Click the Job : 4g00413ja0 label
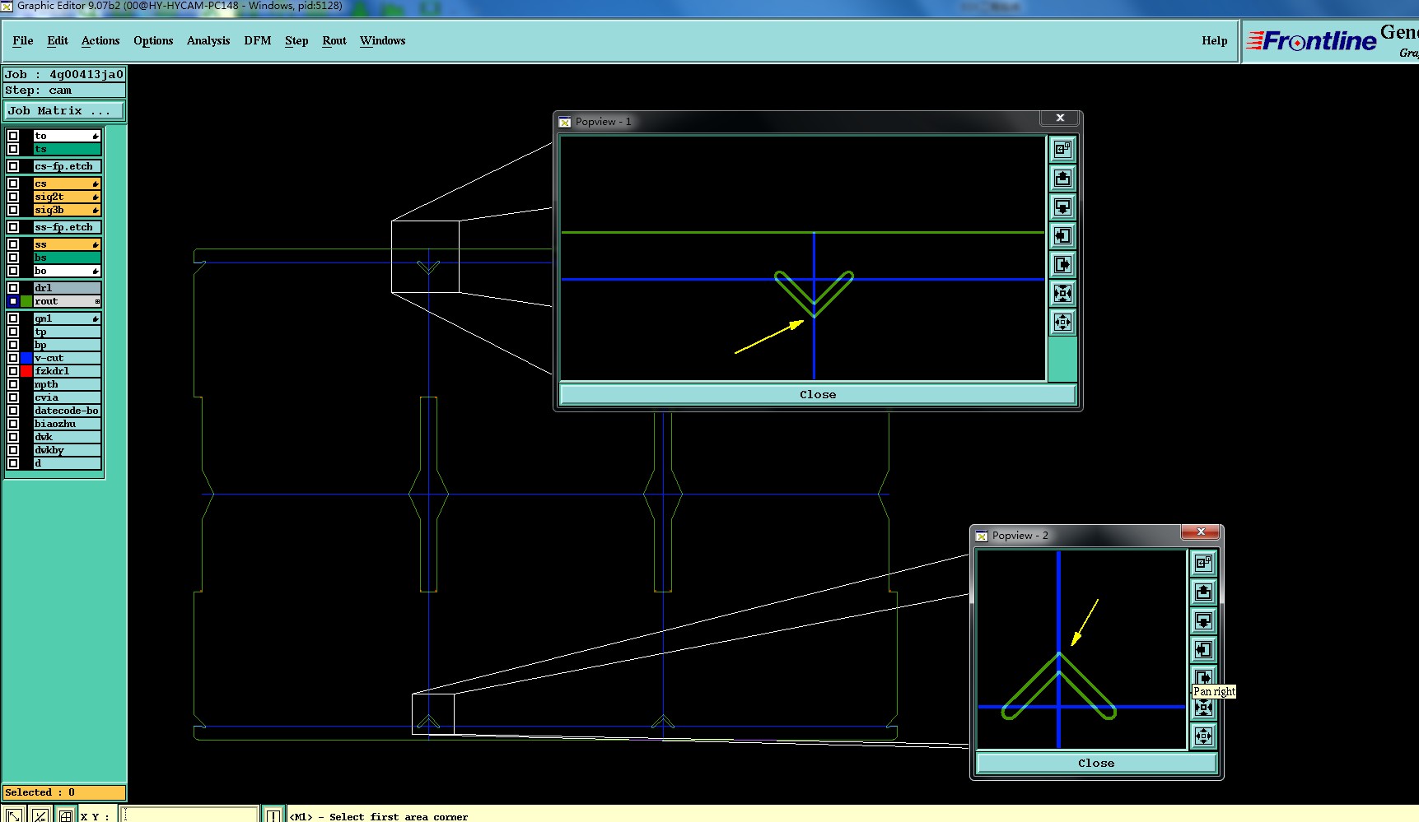The height and width of the screenshot is (822, 1419). coord(64,74)
